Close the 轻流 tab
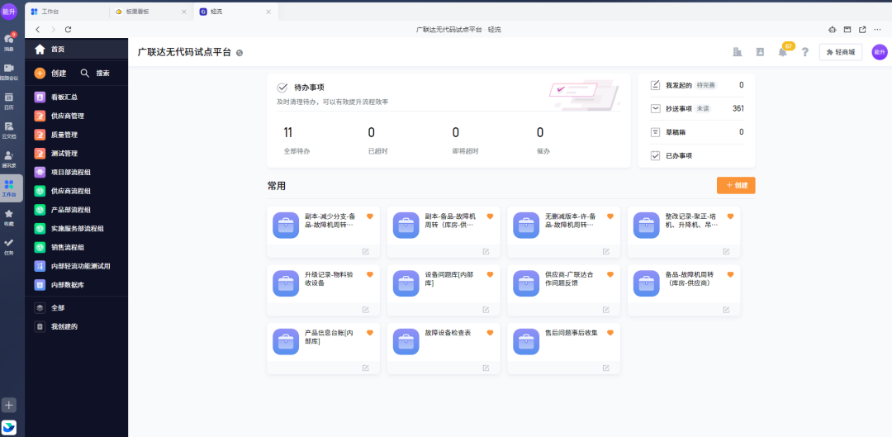 pos(268,12)
